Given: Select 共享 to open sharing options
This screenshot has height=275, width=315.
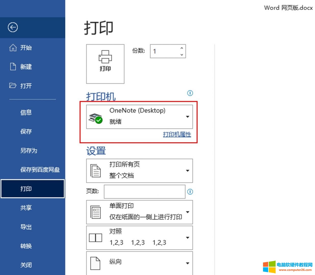Looking at the screenshot, I should pyautogui.click(x=26, y=208).
